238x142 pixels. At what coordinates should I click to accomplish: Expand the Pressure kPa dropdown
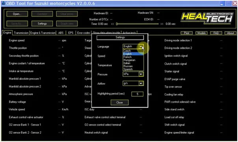[141, 74]
